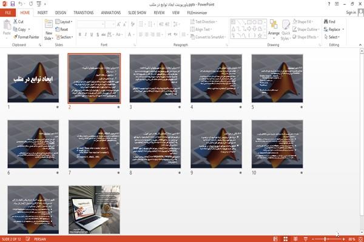Viewport: 364px width, 242px height.
Task: Open the Section dropdown
Action: [x=64, y=37]
